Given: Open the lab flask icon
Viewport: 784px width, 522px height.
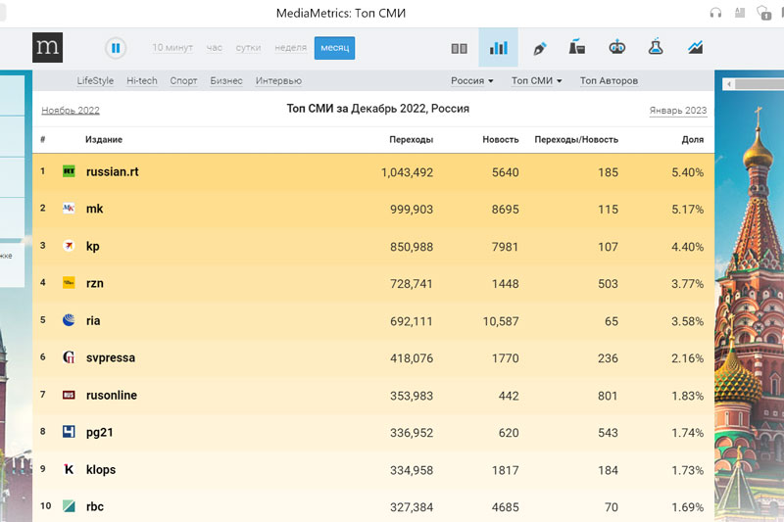Looking at the screenshot, I should point(656,48).
